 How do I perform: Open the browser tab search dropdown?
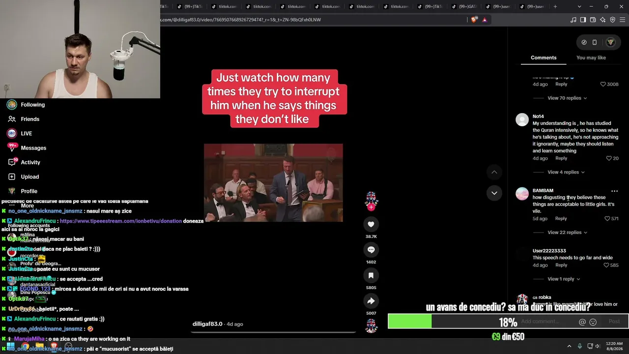[579, 6]
